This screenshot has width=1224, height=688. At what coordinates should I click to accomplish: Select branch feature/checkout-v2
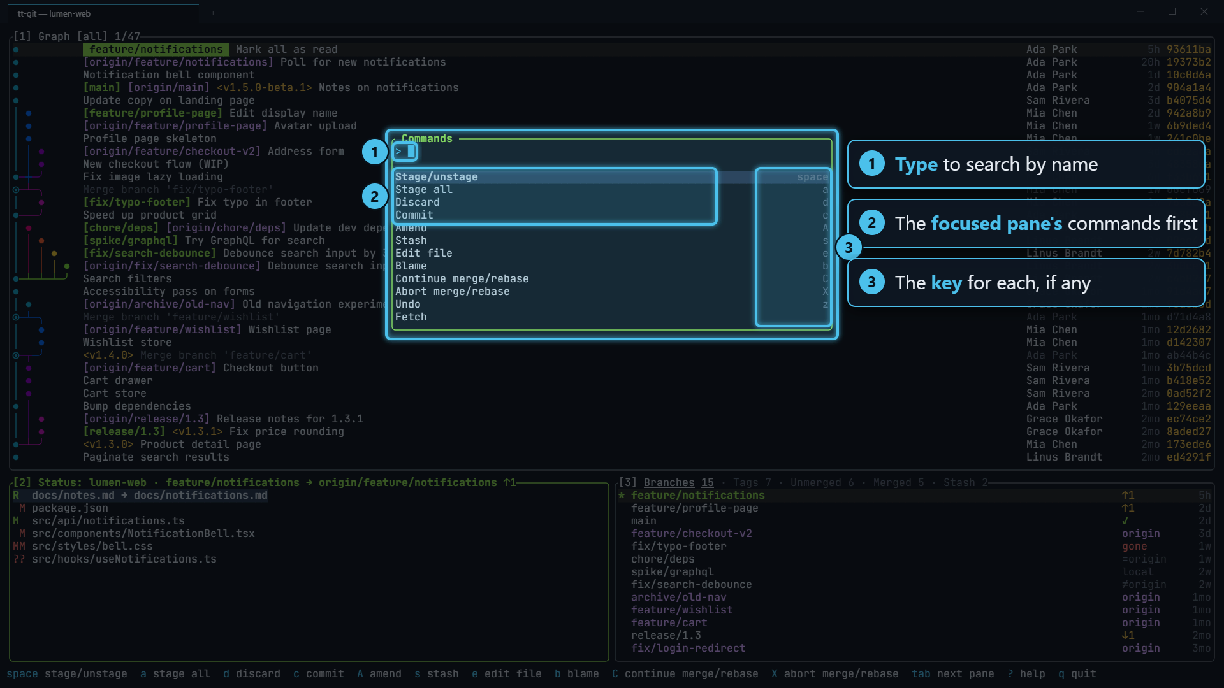point(915,534)
